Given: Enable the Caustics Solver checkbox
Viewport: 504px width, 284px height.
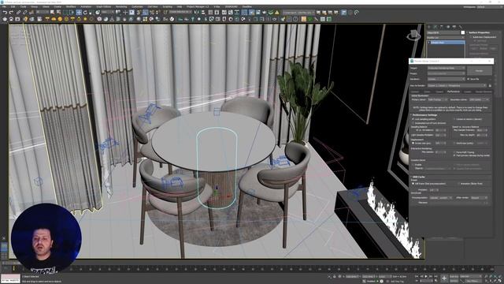Looking at the screenshot, I should 413,165.
